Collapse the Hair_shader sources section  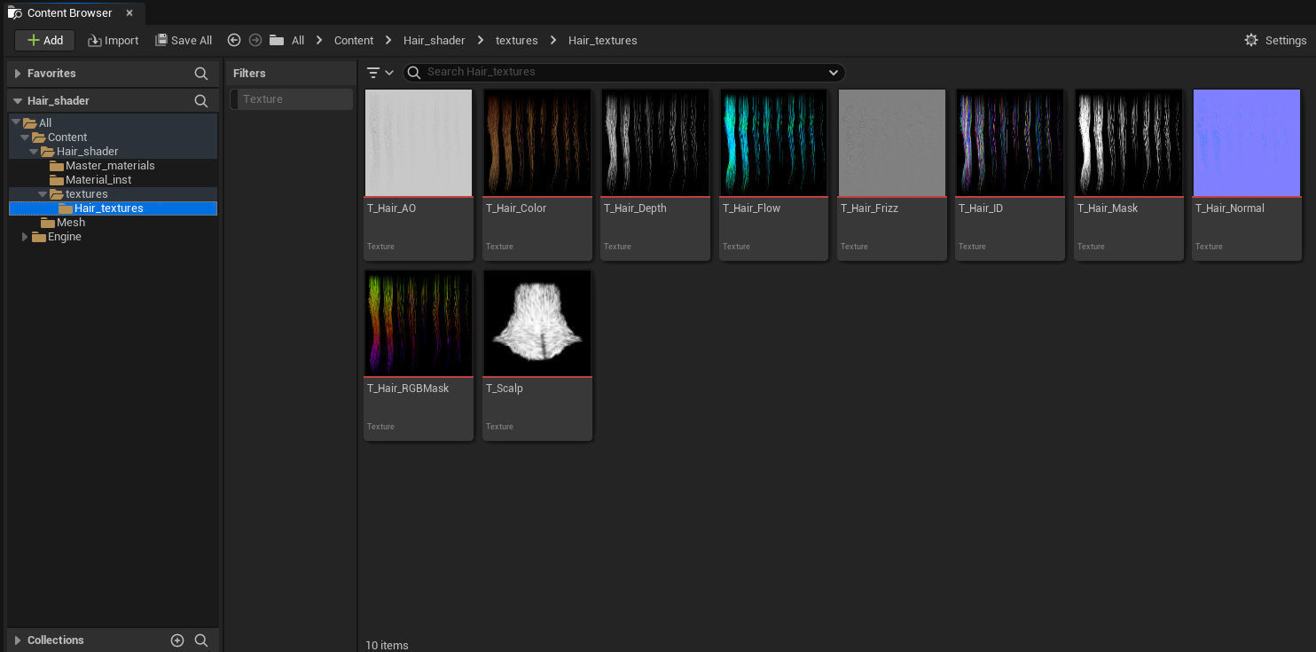(x=17, y=101)
